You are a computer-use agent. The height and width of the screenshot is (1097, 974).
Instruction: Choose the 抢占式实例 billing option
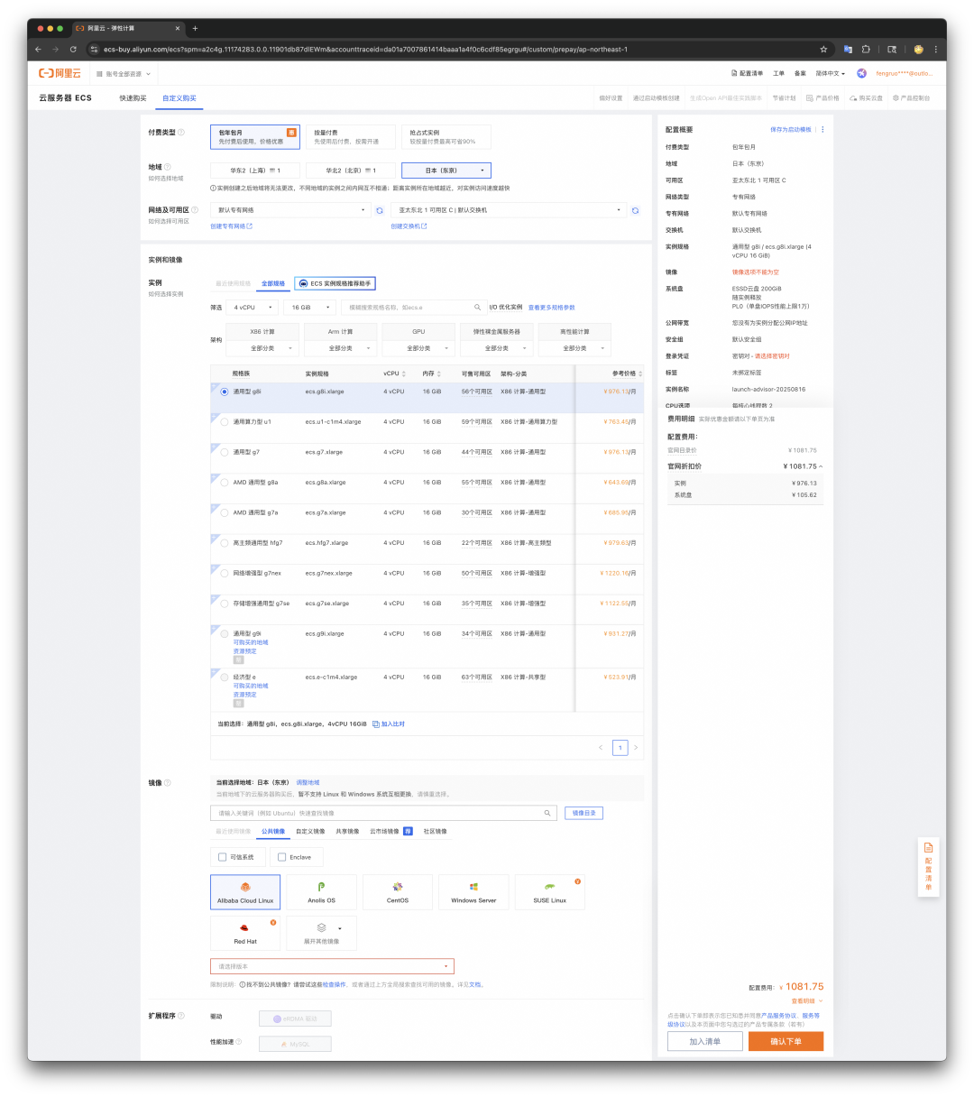pyautogui.click(x=446, y=136)
